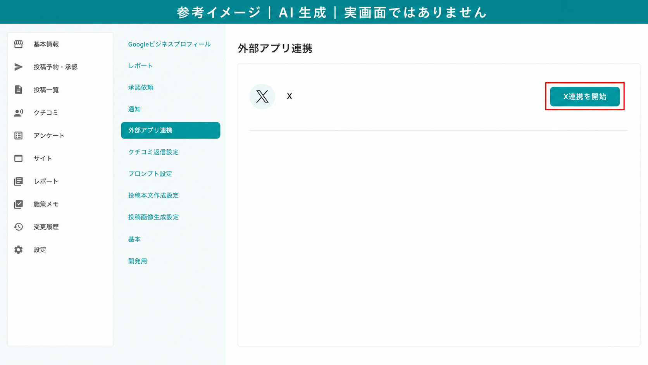View 変更履歴 in the left sidebar
The image size is (648, 365).
(46, 227)
